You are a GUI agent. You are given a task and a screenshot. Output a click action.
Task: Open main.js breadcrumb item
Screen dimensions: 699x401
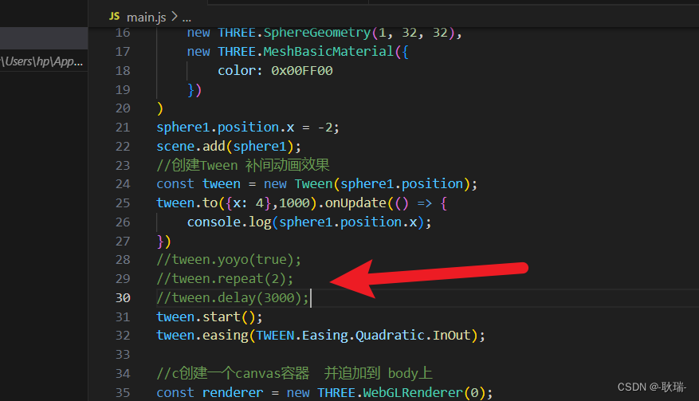[x=146, y=18]
